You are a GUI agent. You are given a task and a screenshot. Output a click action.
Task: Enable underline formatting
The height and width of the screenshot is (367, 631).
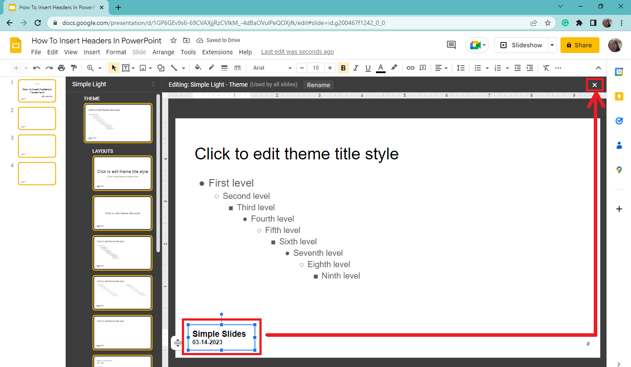(368, 68)
